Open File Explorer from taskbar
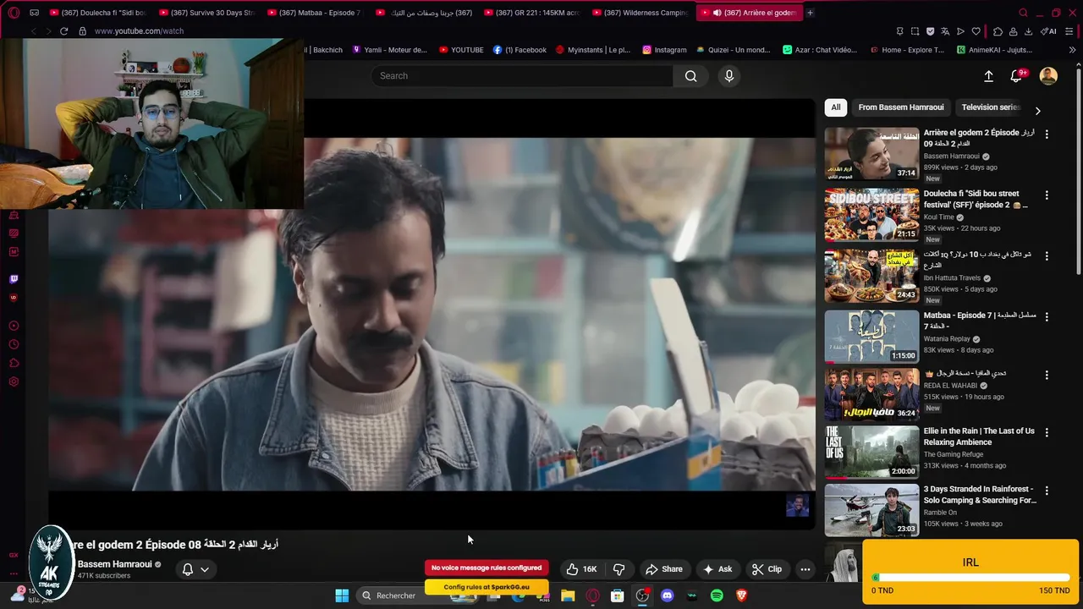The width and height of the screenshot is (1083, 609). pos(568,595)
